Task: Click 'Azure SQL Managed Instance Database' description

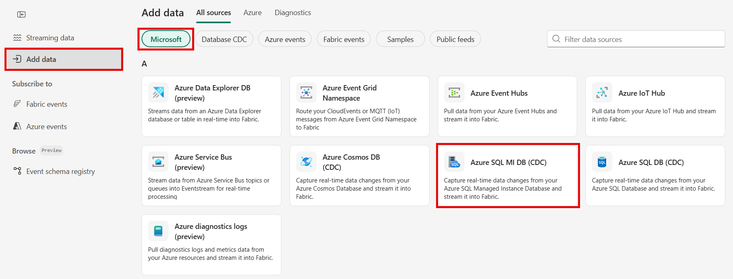Action: click(503, 189)
